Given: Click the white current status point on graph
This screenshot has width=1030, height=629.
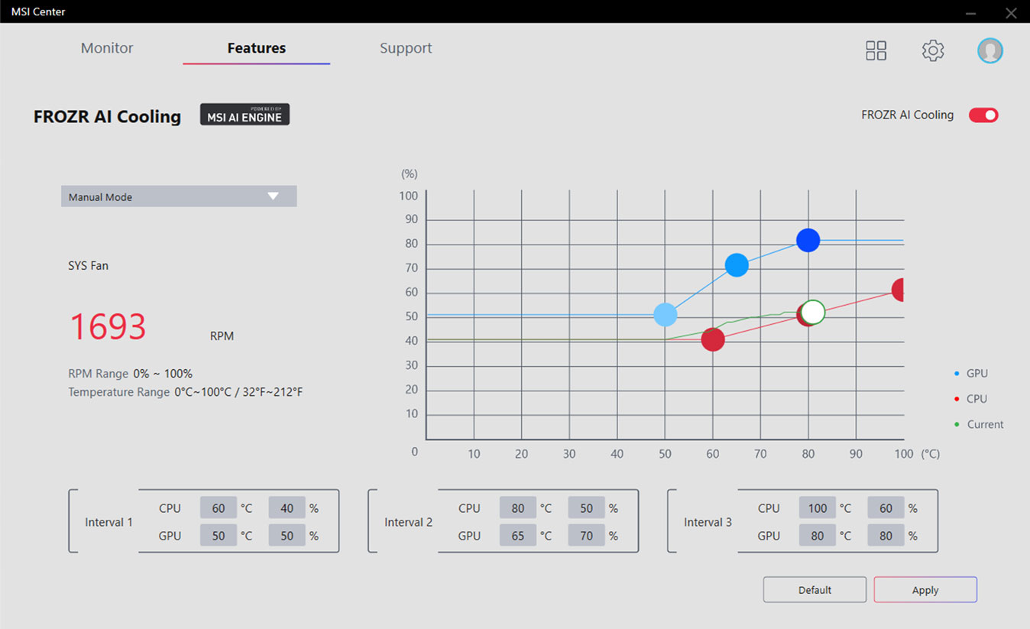Looking at the screenshot, I should pyautogui.click(x=814, y=312).
